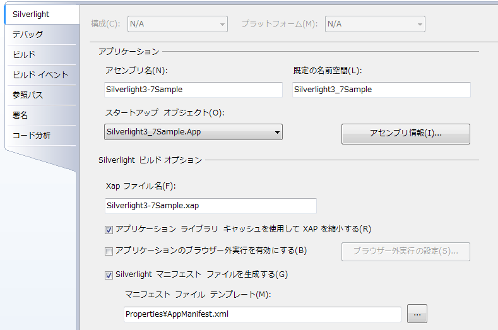Toggle Silverlight マニフェスト ファイルを生成する checkbox
This screenshot has width=498, height=330.
tap(109, 275)
